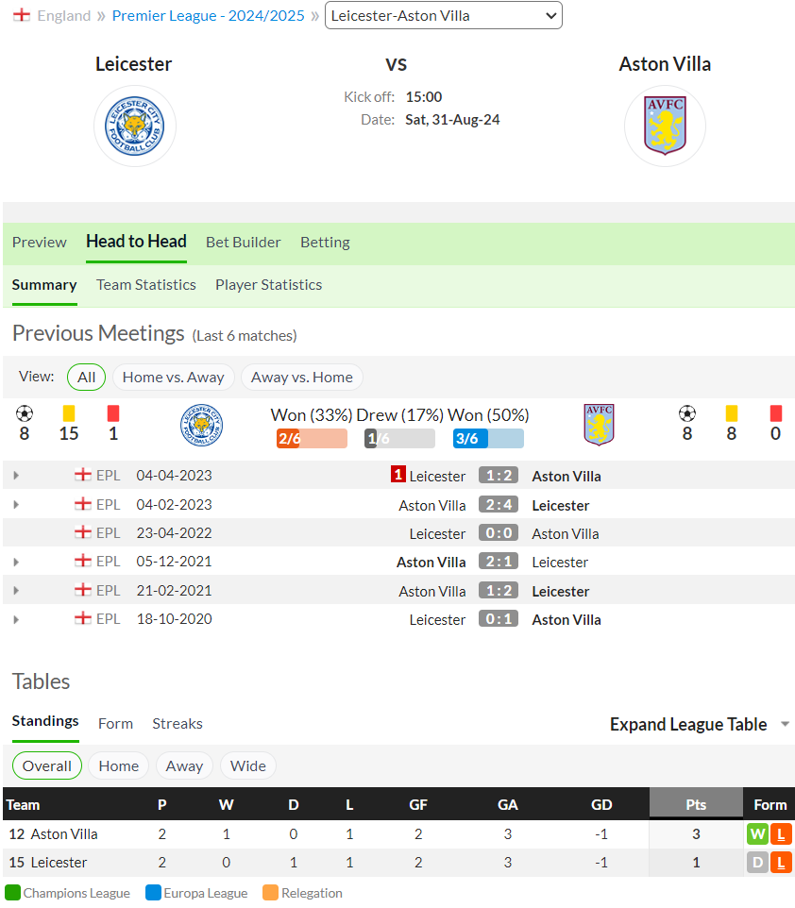Expand League Table dropdown arrow
This screenshot has width=795, height=908.
click(786, 725)
